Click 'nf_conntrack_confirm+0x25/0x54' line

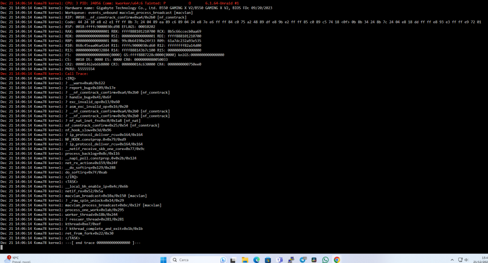point(80,125)
